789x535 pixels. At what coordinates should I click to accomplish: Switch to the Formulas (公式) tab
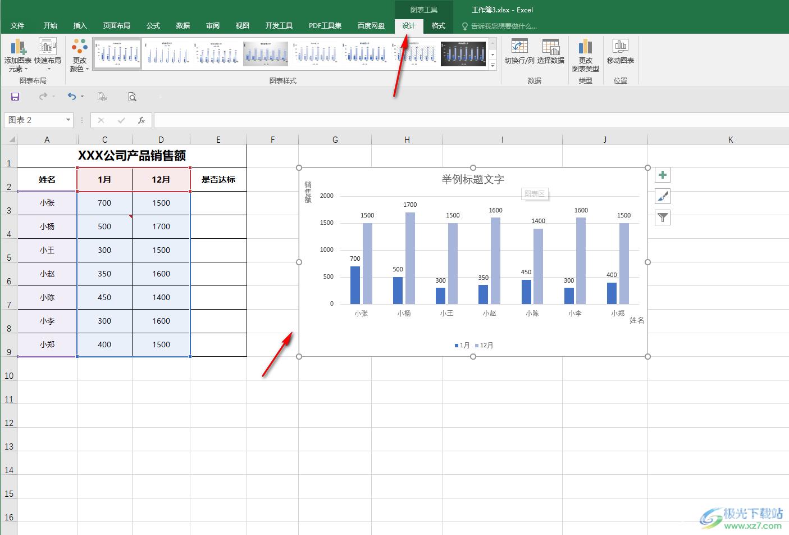click(153, 26)
